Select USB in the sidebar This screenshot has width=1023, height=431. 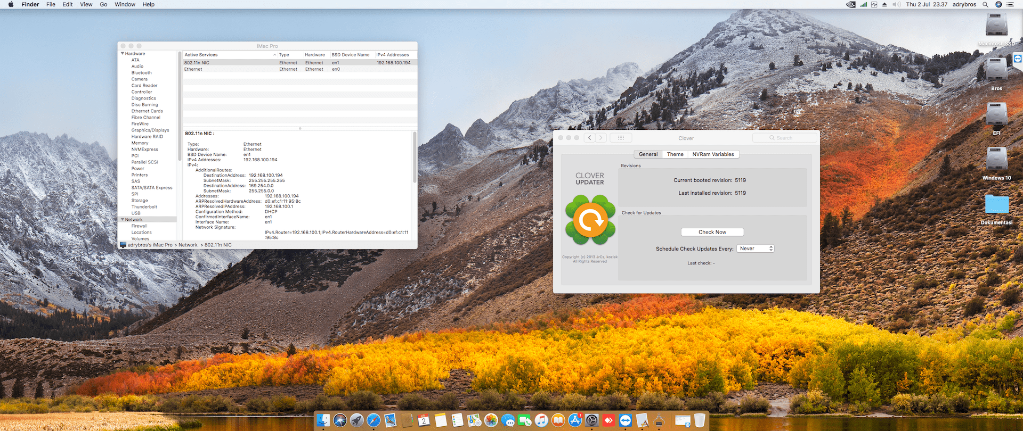coord(136,213)
